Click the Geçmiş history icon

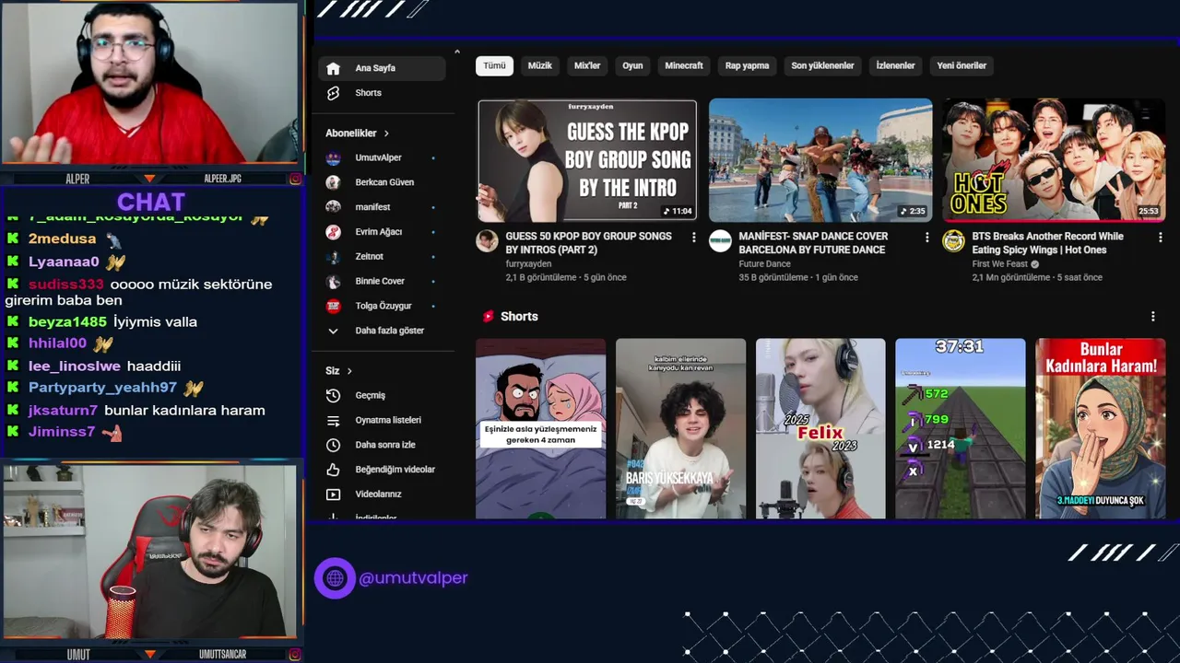point(333,395)
